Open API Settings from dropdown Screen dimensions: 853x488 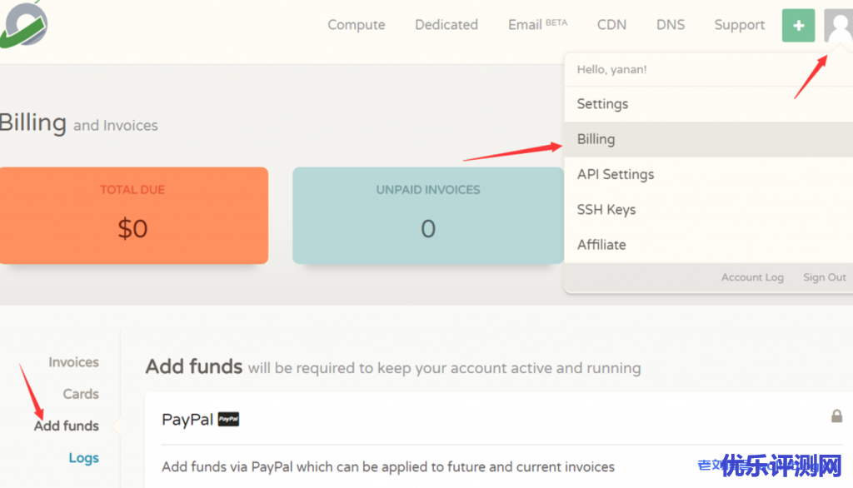(x=616, y=174)
